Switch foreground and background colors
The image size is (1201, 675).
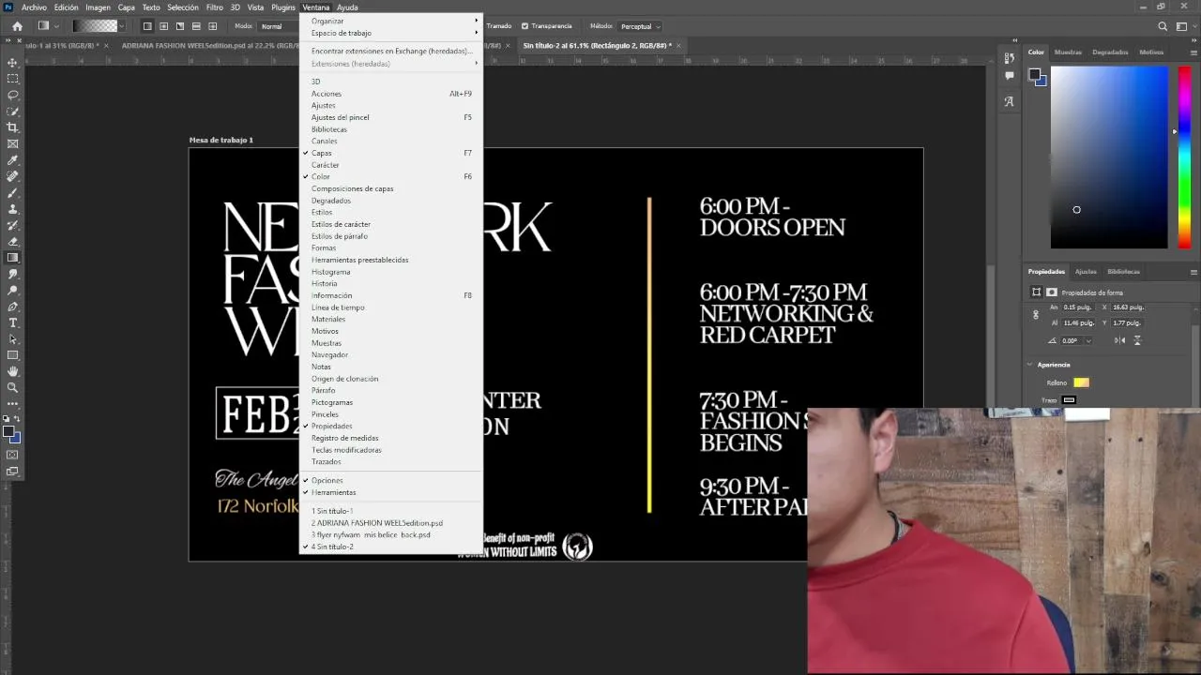pyautogui.click(x=18, y=419)
